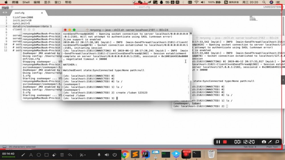
Task: Open the Shell menu
Action: click(26, 2)
